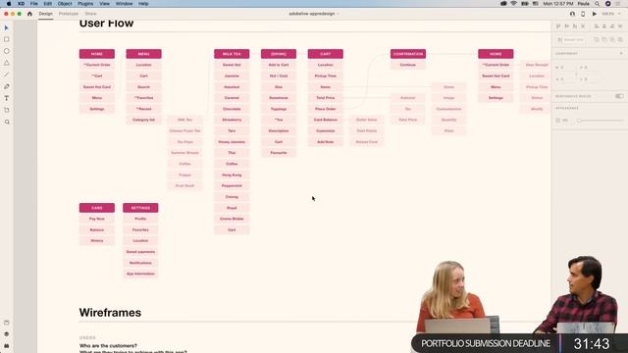This screenshot has width=628, height=353.
Task: Select the Pen tool
Action: pos(7,86)
